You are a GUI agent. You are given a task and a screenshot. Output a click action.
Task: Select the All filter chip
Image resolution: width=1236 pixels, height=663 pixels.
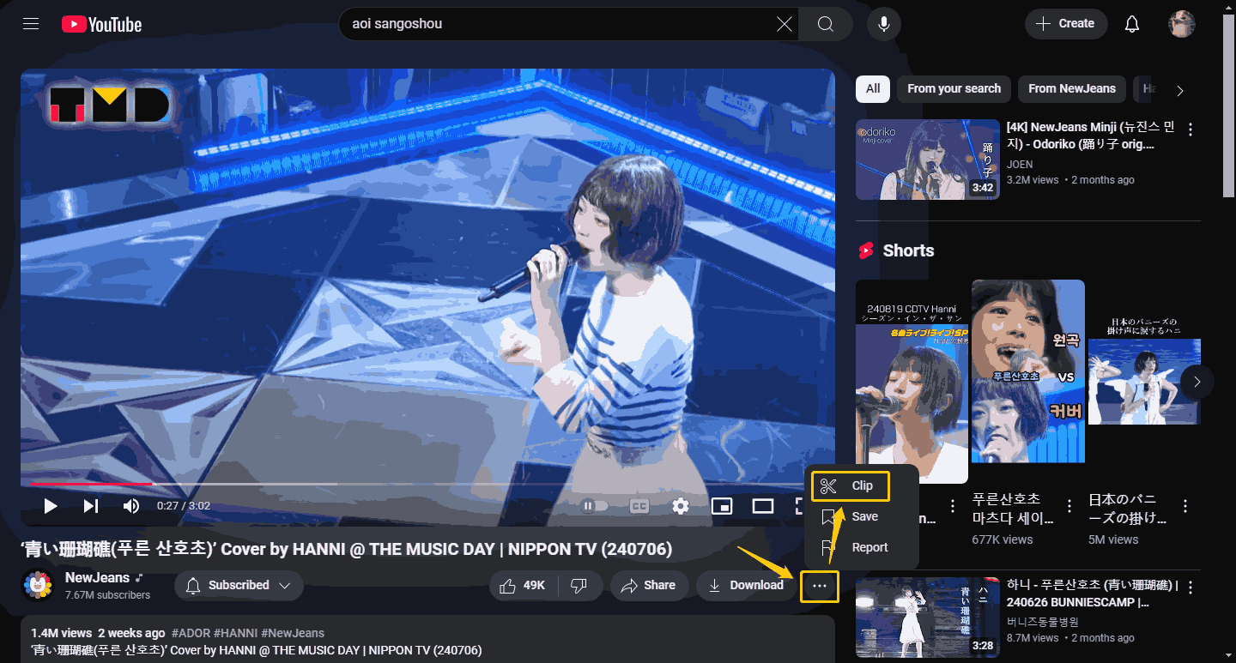click(x=873, y=88)
